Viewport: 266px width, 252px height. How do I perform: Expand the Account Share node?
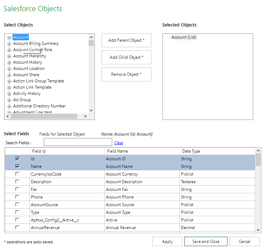(x=9, y=75)
